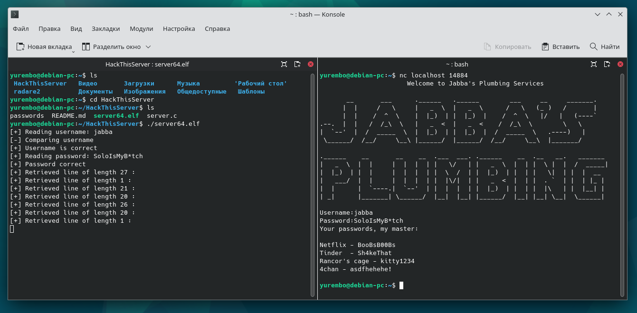The width and height of the screenshot is (637, 313).
Task: Close the '~ : bash' terminal pane
Action: click(x=620, y=64)
